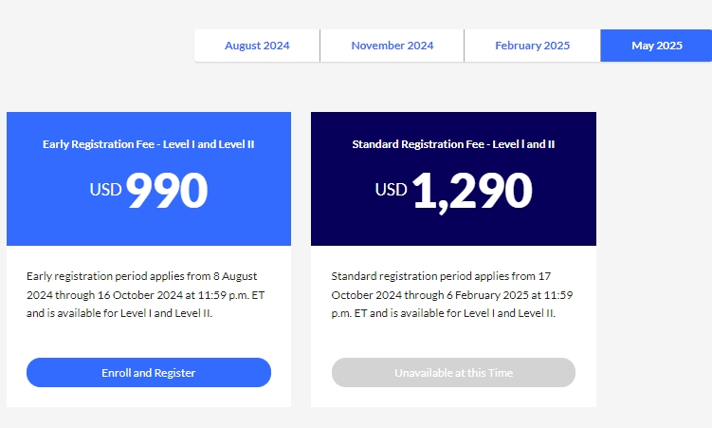Click the greyed-out Unavailable at this Time button
The width and height of the screenshot is (712, 428).
tap(453, 373)
